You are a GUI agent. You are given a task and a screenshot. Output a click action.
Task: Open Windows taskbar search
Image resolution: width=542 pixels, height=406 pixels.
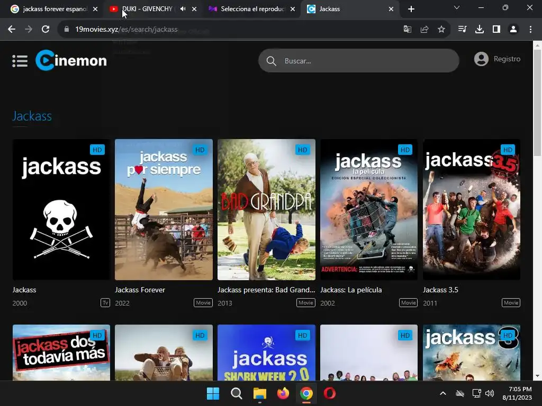click(x=237, y=393)
